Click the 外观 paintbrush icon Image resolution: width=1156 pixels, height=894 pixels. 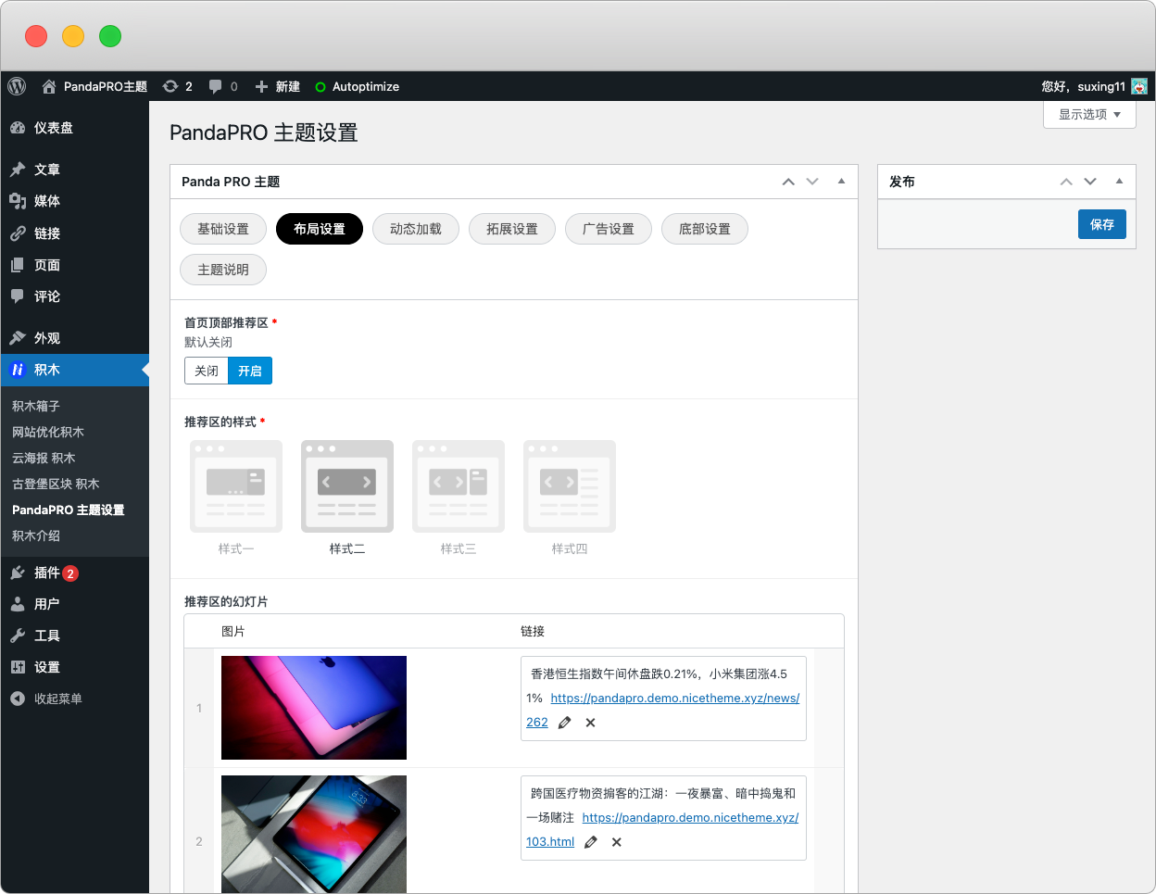18,338
